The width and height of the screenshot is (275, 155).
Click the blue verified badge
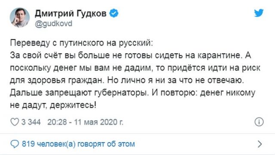point(114,13)
